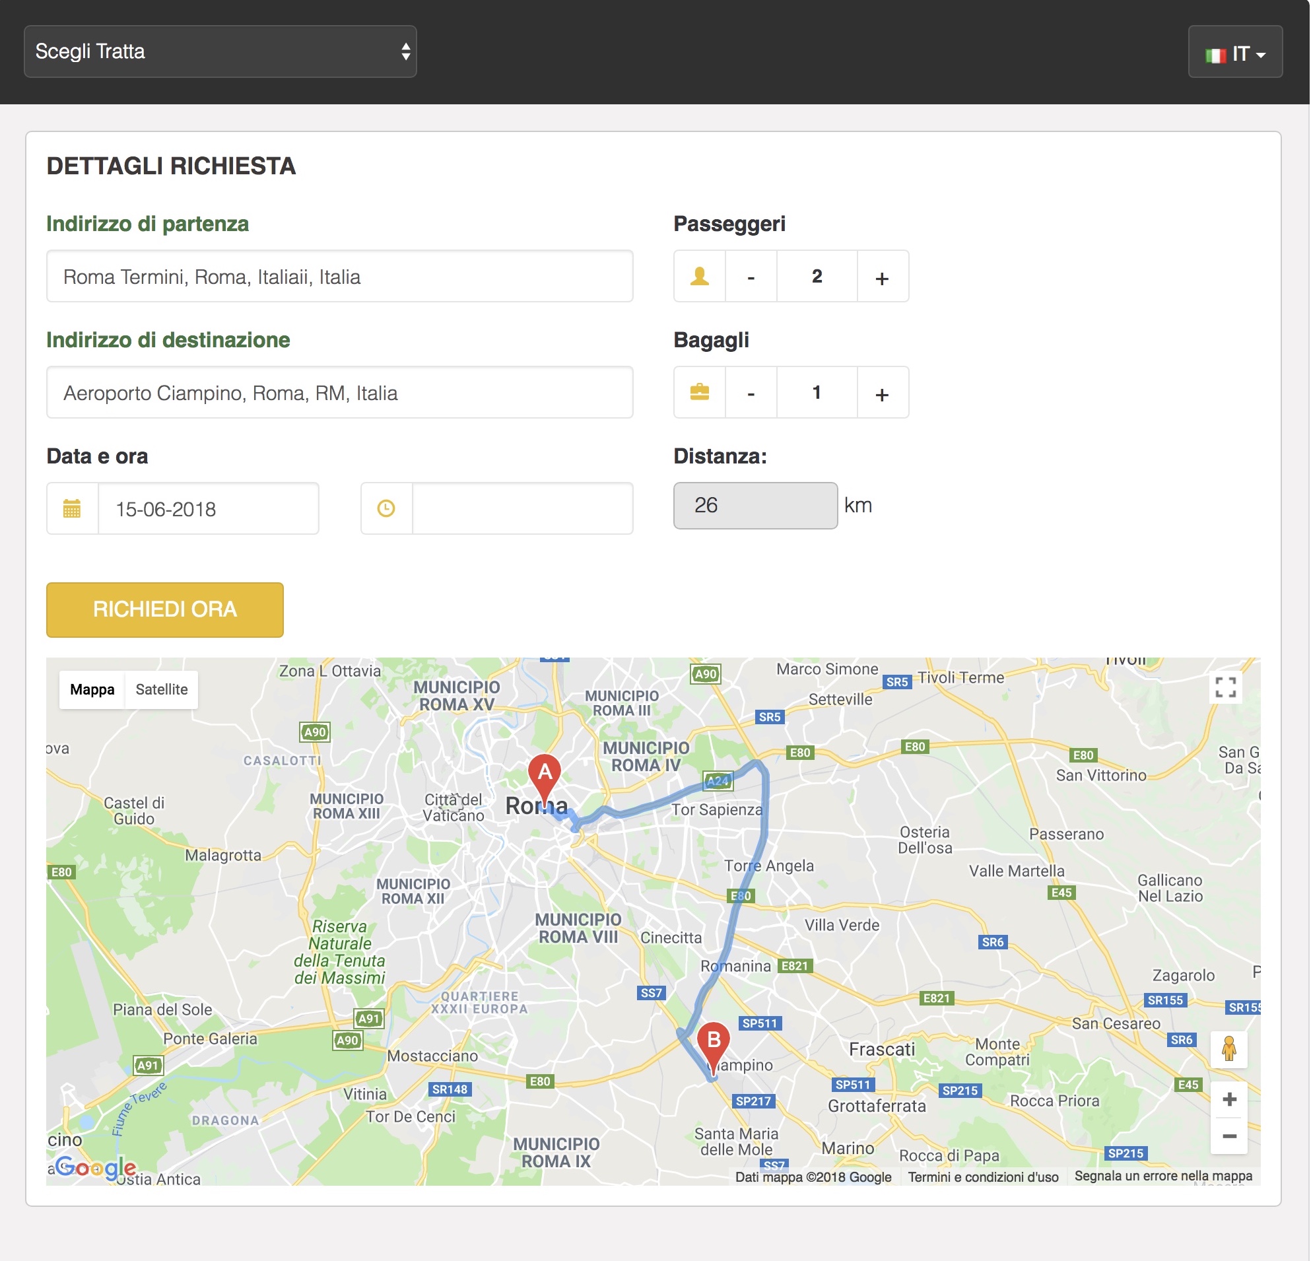Switch the map to Satellite view
Image resolution: width=1311 pixels, height=1261 pixels.
(x=161, y=690)
